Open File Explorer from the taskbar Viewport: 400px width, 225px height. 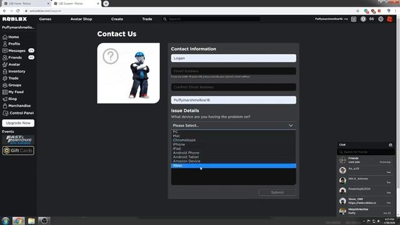pyautogui.click(x=31, y=221)
